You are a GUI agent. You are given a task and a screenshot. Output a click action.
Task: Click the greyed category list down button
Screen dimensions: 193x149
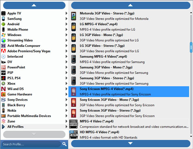34,134
